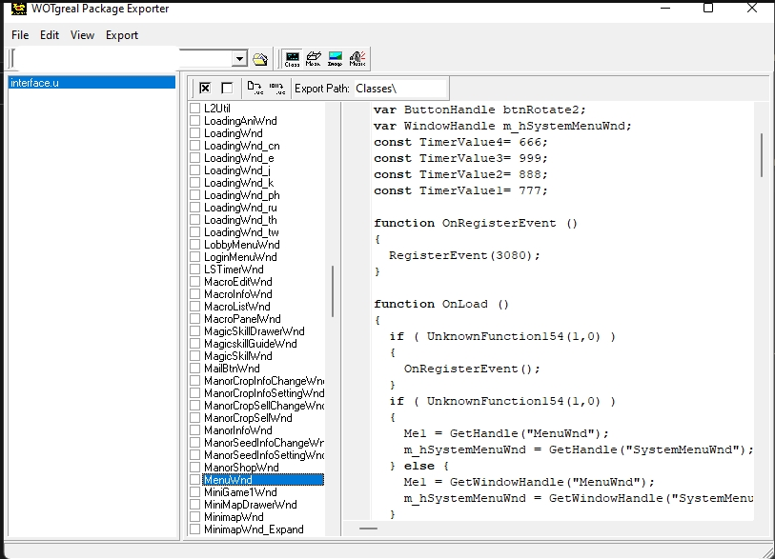This screenshot has width=775, height=559.
Task: Click the checked-box select all icon
Action: 205,88
